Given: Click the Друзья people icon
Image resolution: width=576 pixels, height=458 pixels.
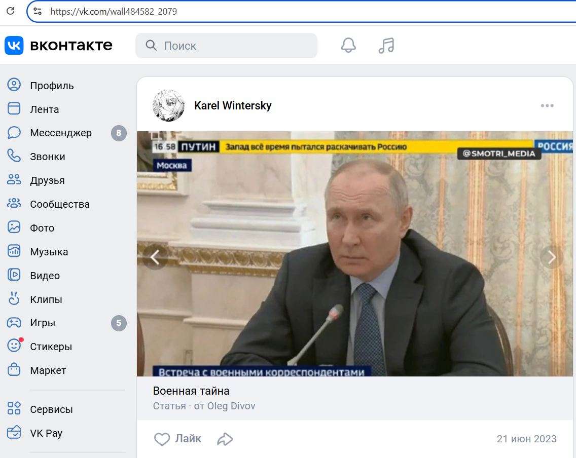Looking at the screenshot, I should point(14,180).
